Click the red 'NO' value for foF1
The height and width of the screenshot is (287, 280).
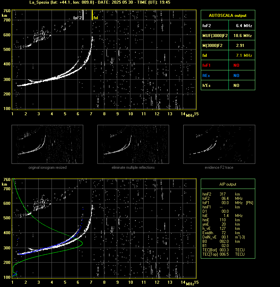(x=236, y=65)
